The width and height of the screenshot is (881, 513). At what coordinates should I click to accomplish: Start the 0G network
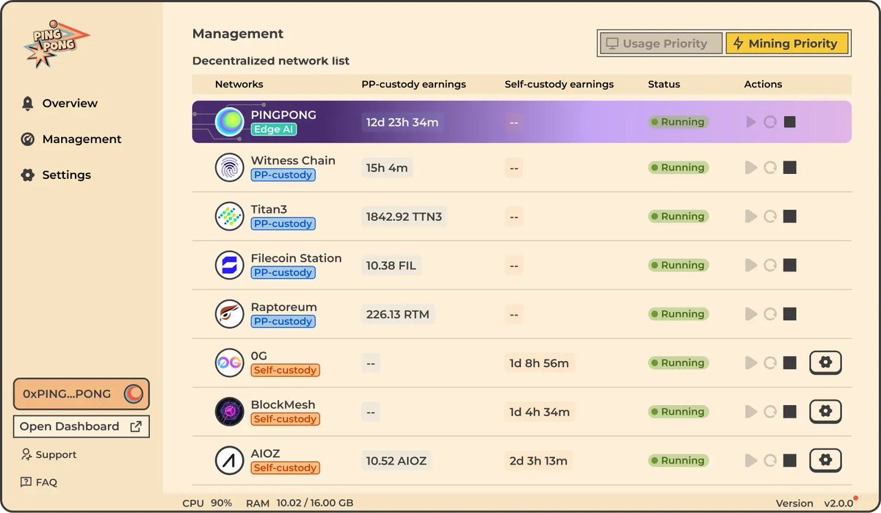click(750, 363)
